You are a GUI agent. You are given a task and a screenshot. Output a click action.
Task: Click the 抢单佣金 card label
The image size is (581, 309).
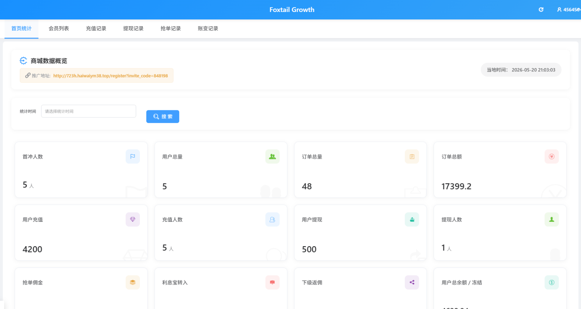(33, 282)
